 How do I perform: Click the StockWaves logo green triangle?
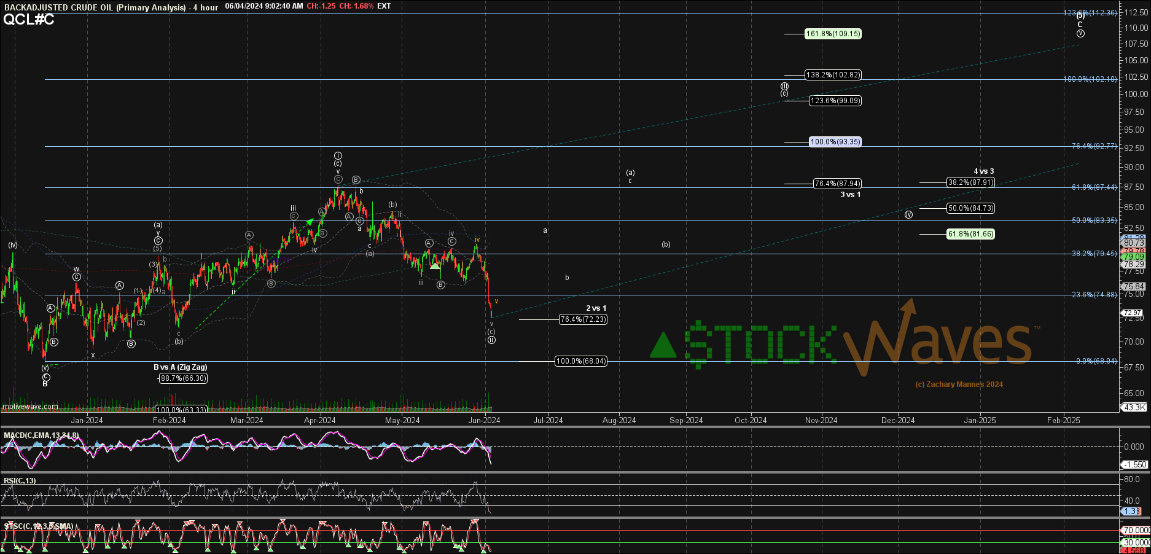(663, 346)
